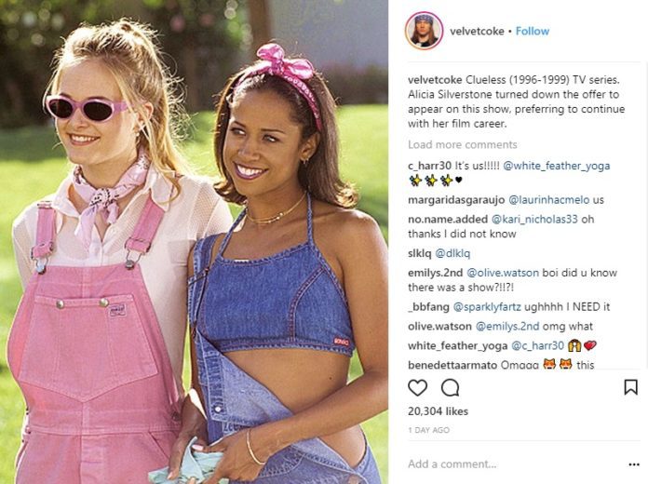Visit the c_harr30 commenter profile

pos(429,166)
